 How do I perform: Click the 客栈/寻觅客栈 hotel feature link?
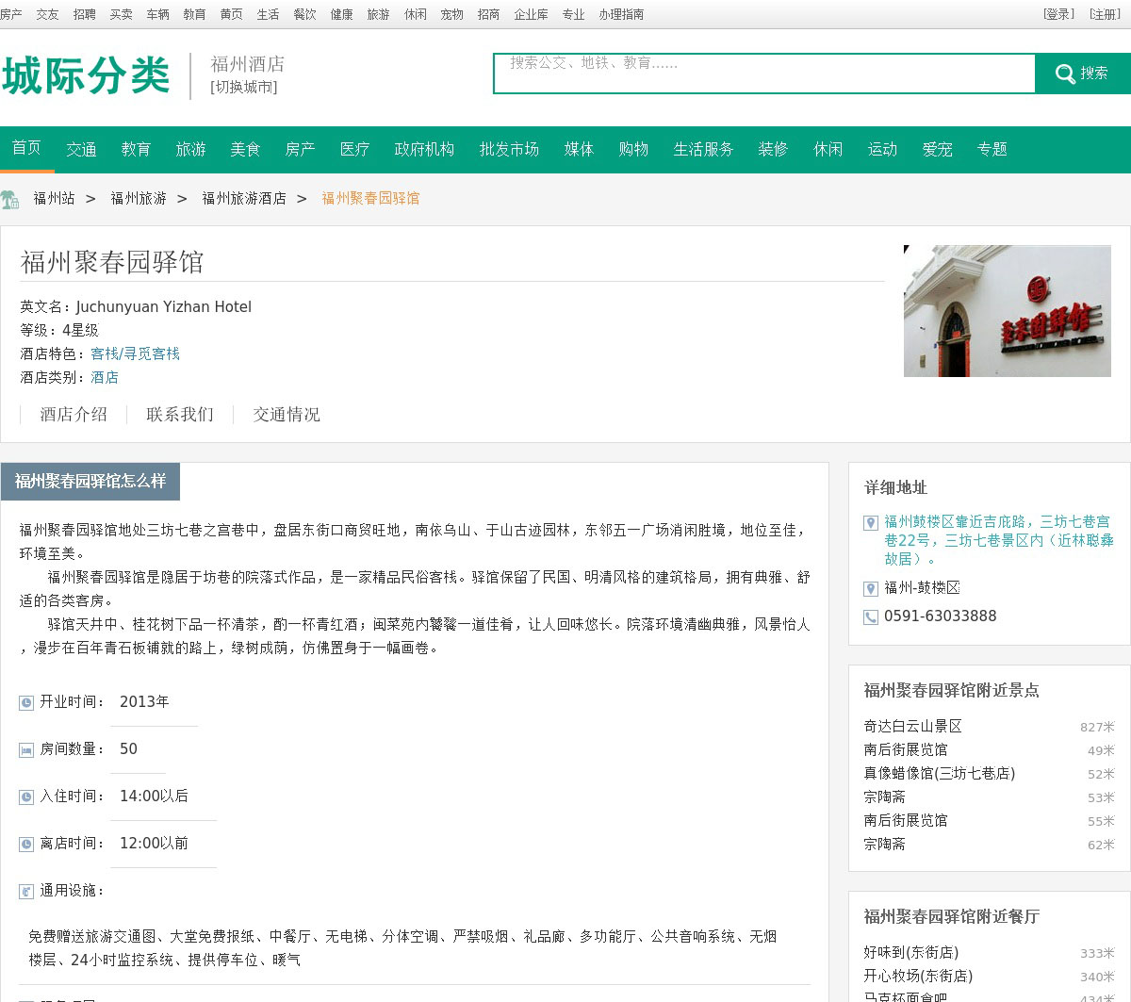136,353
